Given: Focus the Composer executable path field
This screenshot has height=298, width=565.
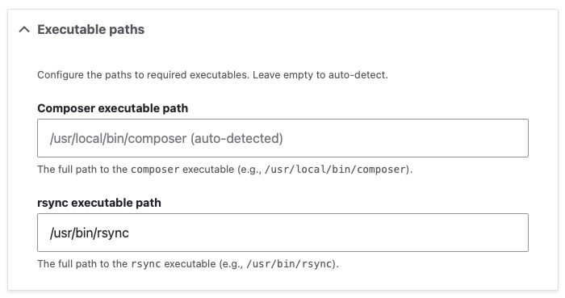Looking at the screenshot, I should (x=282, y=138).
